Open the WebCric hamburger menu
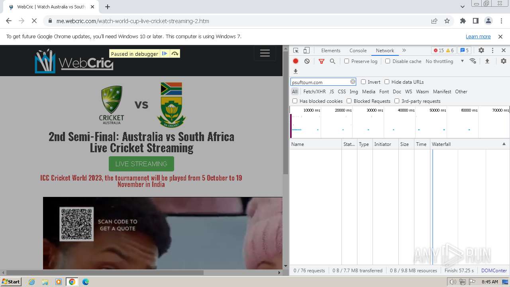The height and width of the screenshot is (287, 510). (265, 53)
